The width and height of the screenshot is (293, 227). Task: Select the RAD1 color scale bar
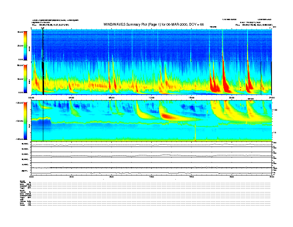coord(25,79)
